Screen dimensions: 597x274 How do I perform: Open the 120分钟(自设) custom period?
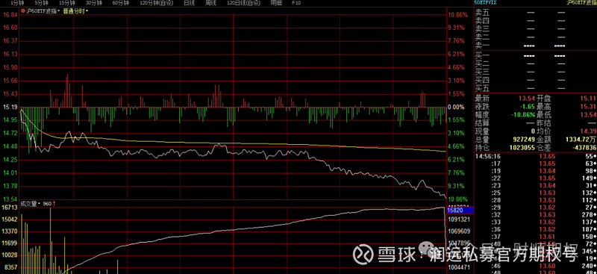156,3
